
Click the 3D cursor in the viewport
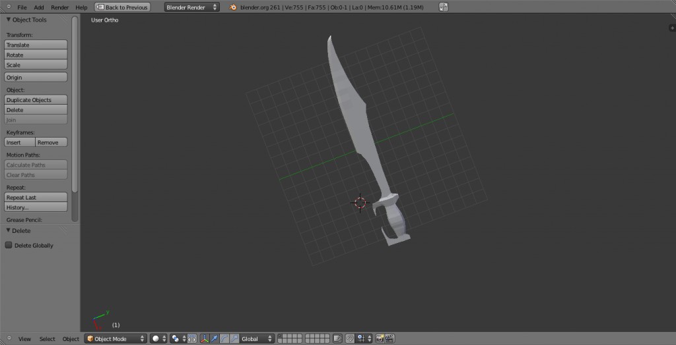[x=360, y=203]
